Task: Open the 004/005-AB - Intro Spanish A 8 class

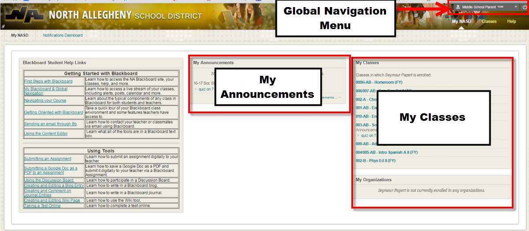Action: pos(387,152)
